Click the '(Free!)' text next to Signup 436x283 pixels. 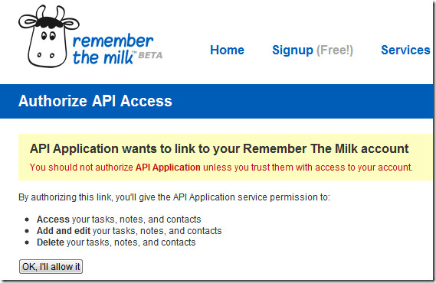335,50
